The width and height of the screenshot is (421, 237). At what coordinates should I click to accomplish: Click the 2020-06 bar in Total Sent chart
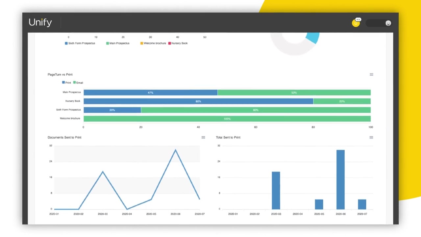coord(340,179)
